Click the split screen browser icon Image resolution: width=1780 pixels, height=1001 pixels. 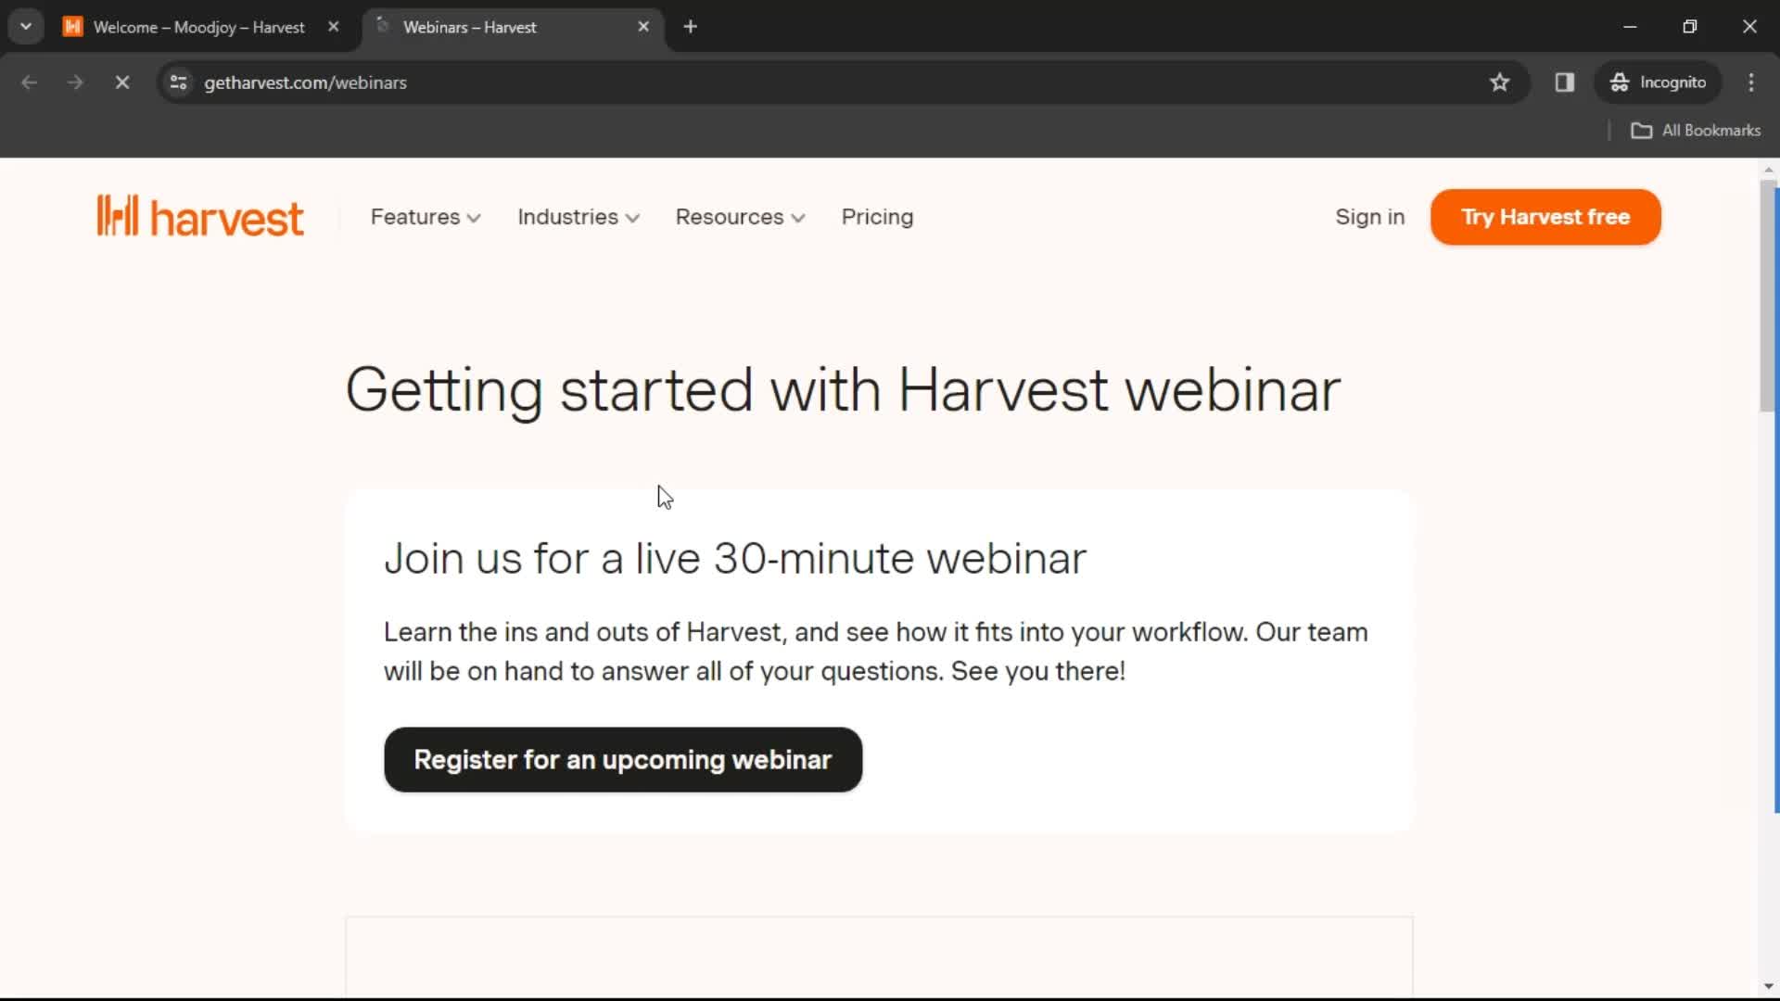(x=1564, y=82)
